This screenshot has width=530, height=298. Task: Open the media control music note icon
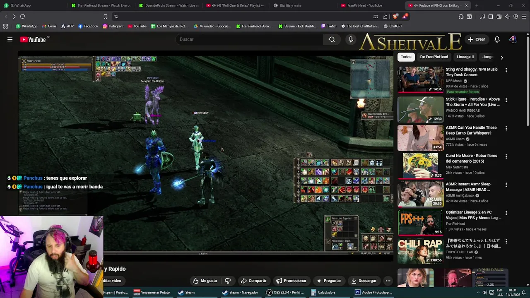[482, 17]
